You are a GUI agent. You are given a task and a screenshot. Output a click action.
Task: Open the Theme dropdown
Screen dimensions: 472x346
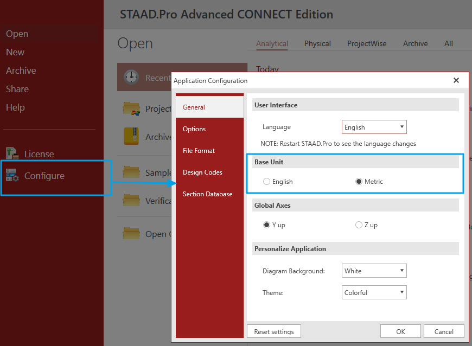(374, 292)
